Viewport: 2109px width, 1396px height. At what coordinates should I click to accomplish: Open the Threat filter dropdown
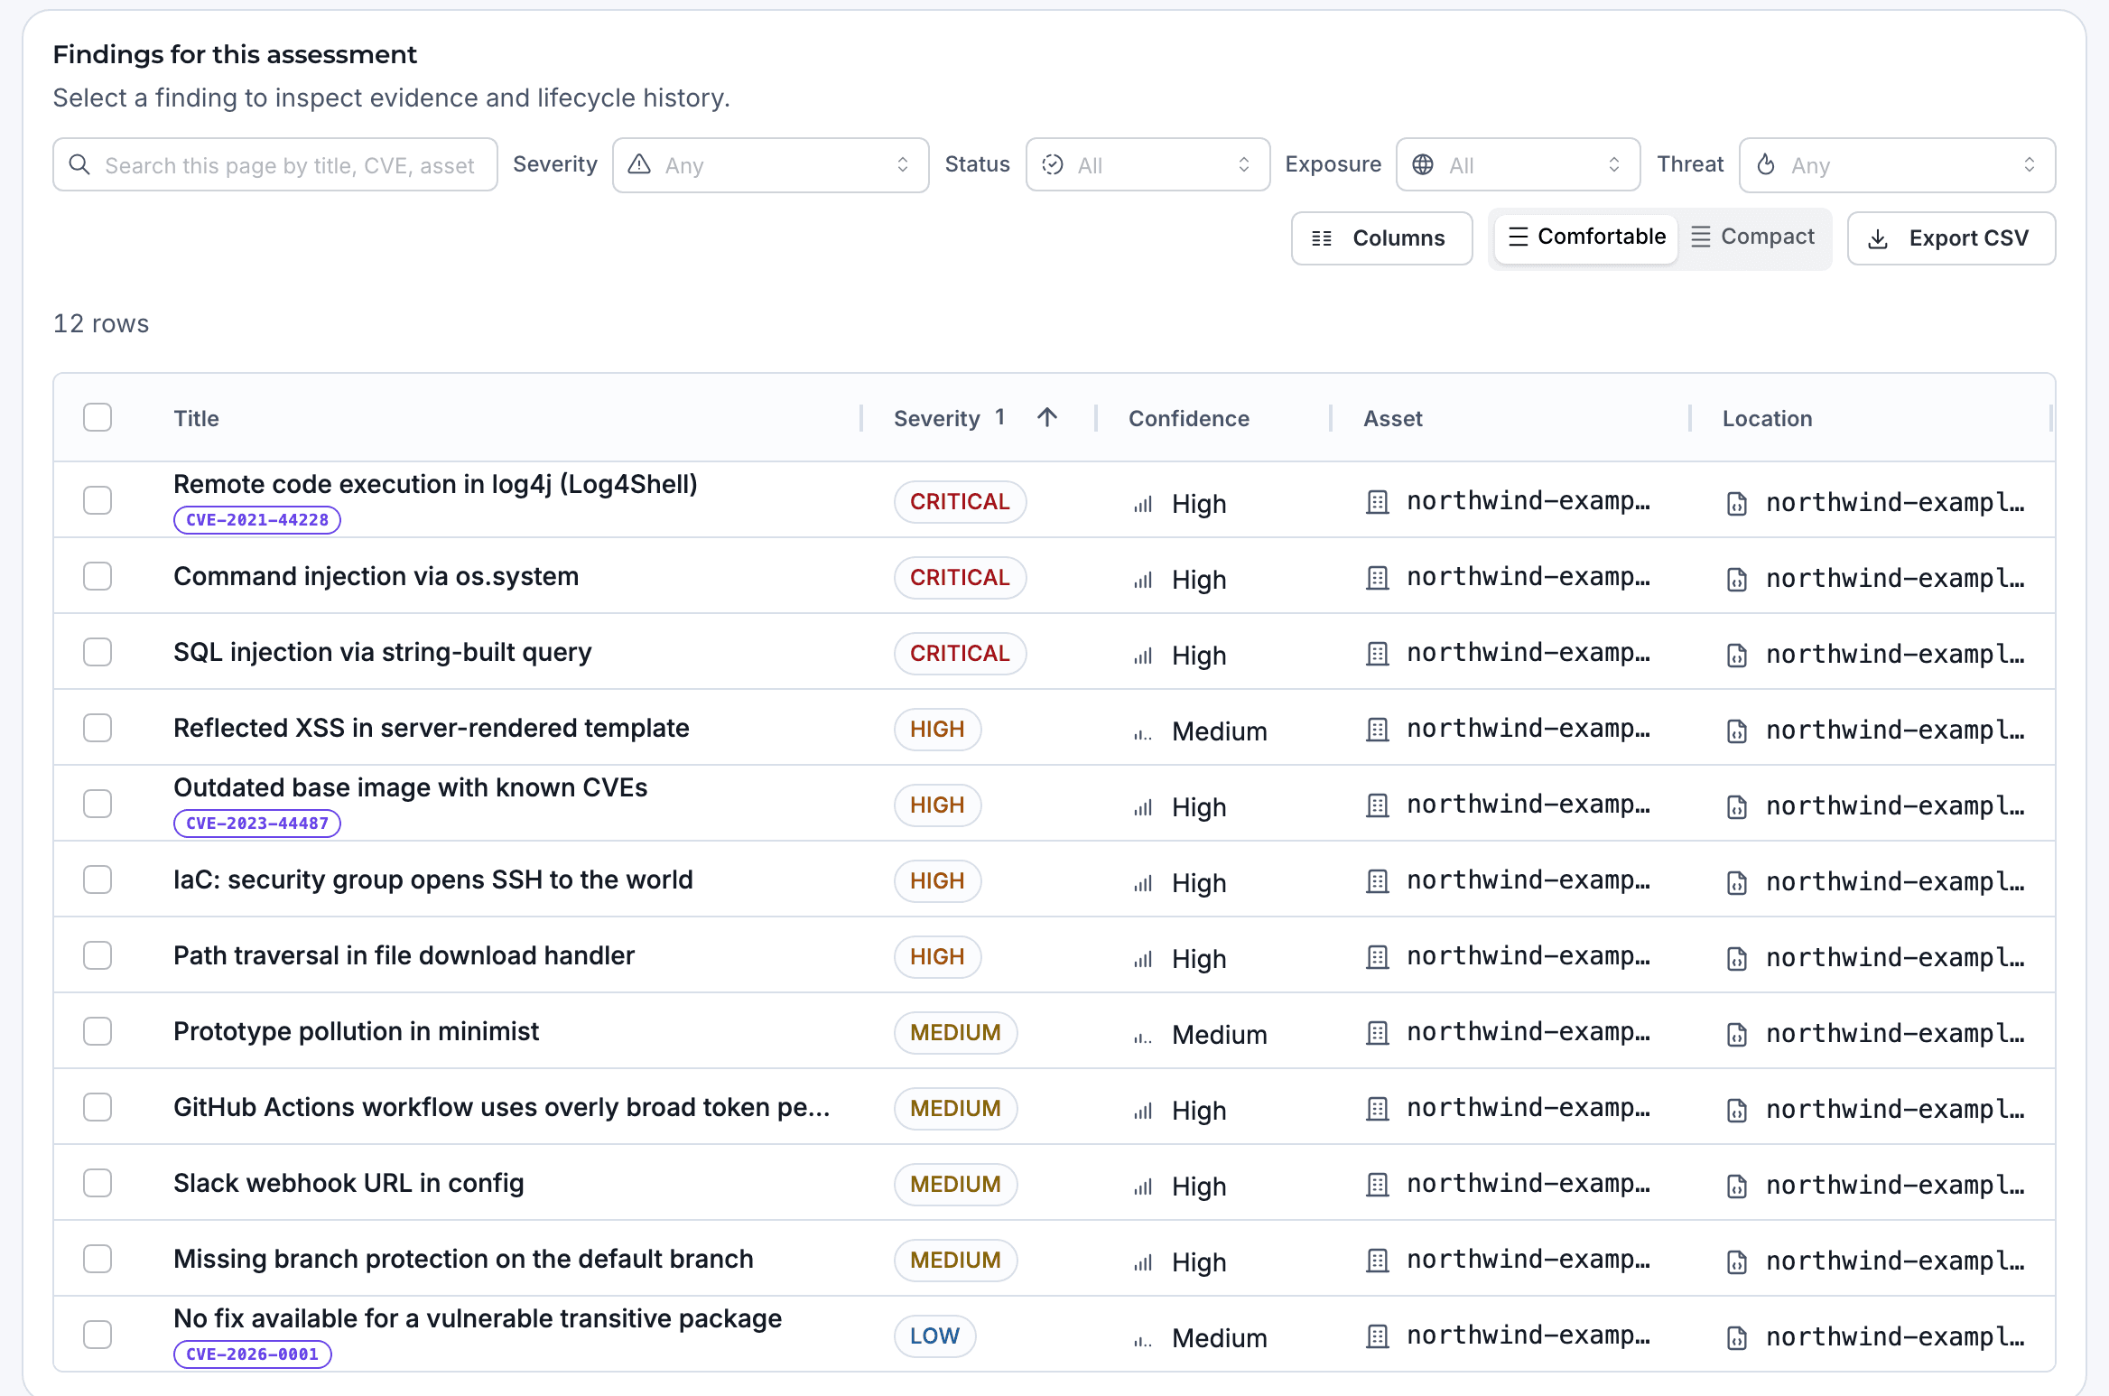click(x=1897, y=164)
